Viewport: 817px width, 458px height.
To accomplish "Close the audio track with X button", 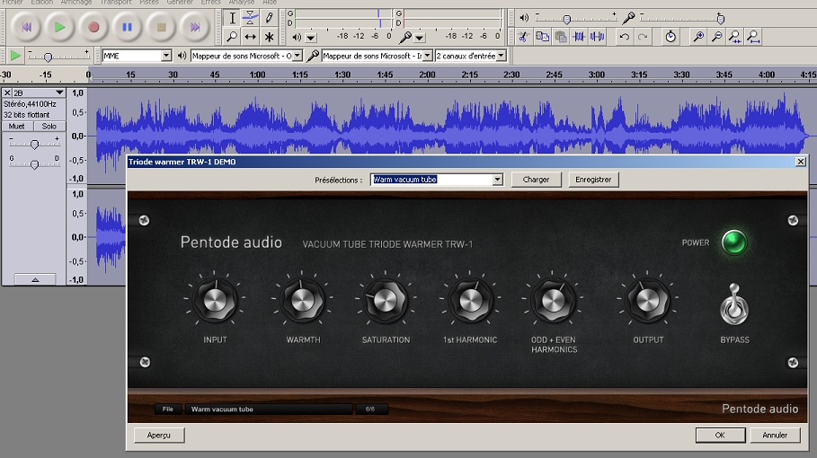I will [x=7, y=92].
